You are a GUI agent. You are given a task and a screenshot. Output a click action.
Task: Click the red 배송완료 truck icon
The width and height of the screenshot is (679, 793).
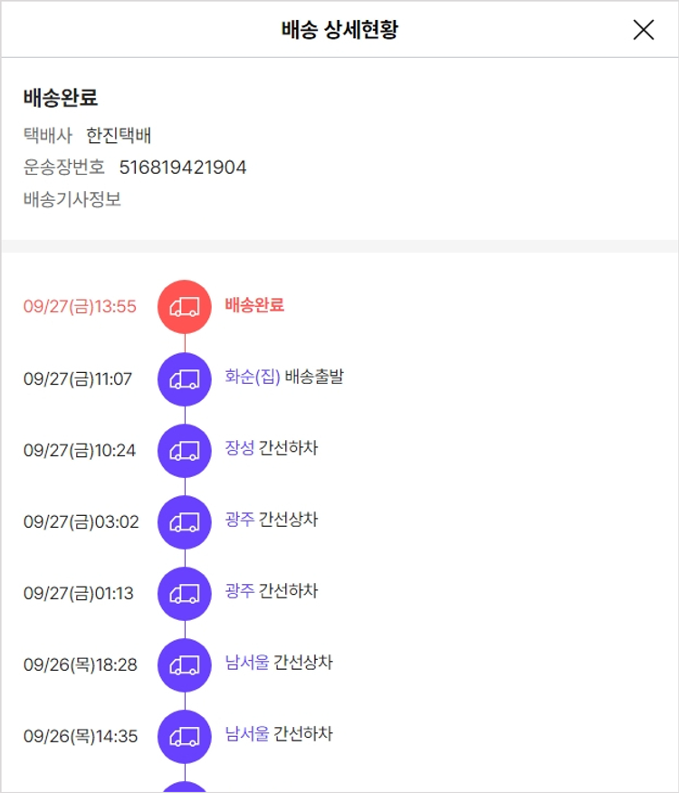[185, 306]
